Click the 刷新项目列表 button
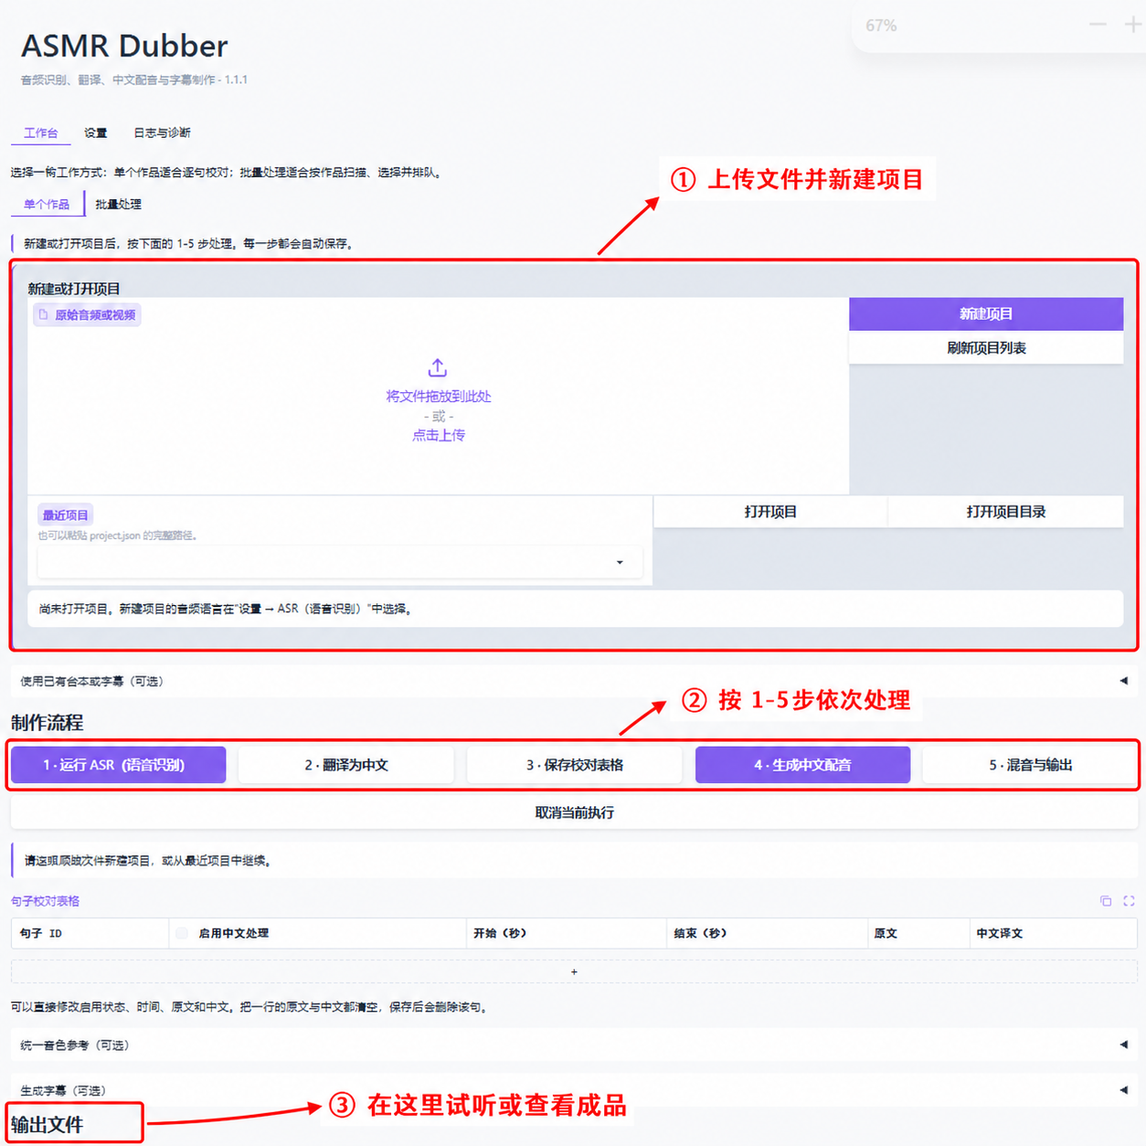1146x1146 pixels. pos(986,348)
